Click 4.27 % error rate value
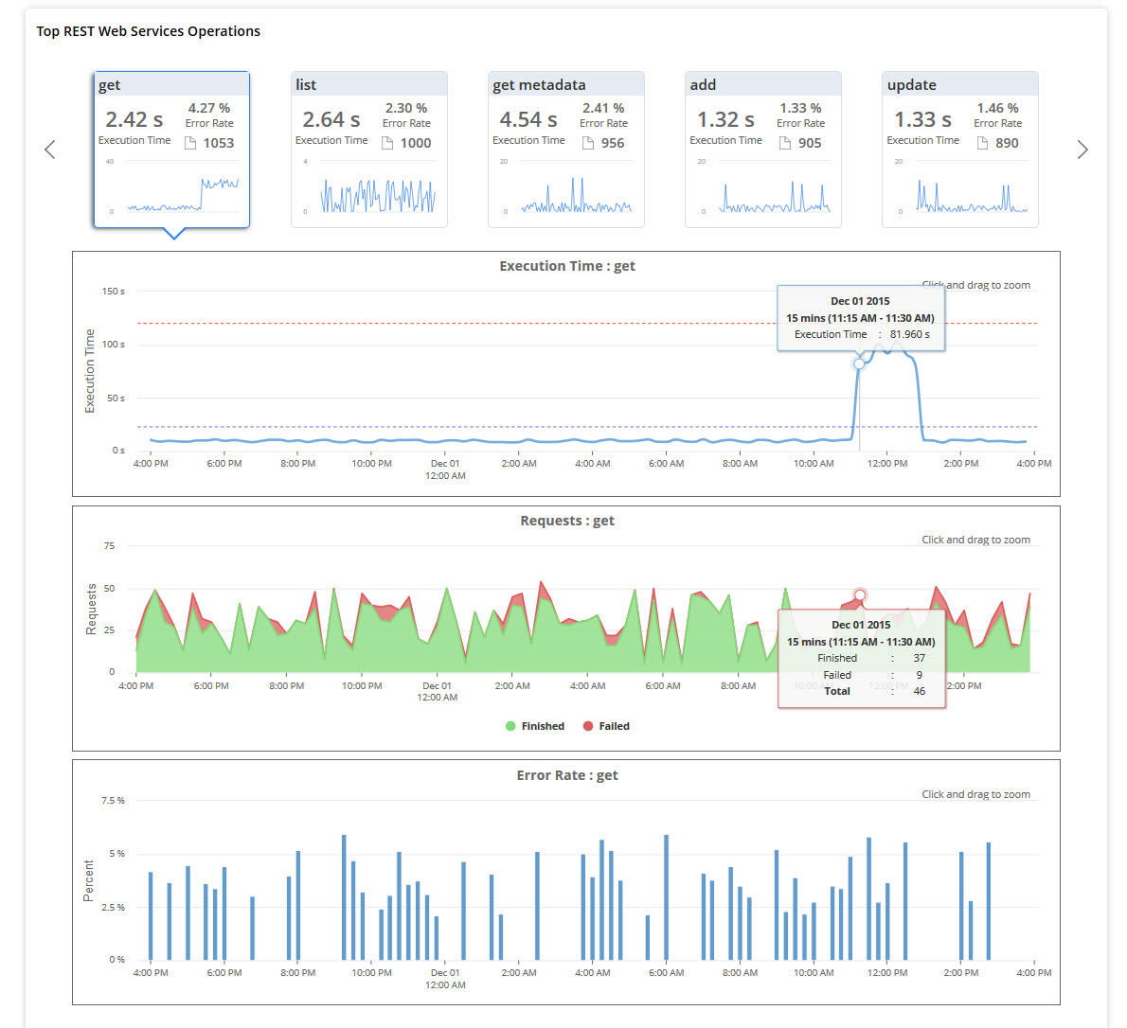1127x1028 pixels. (209, 108)
